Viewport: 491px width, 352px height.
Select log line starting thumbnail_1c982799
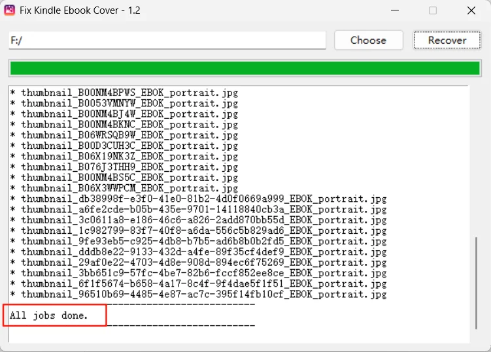199,231
